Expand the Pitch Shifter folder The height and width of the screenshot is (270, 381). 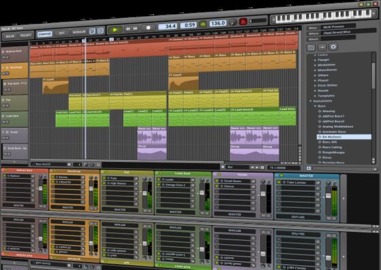pos(315,86)
